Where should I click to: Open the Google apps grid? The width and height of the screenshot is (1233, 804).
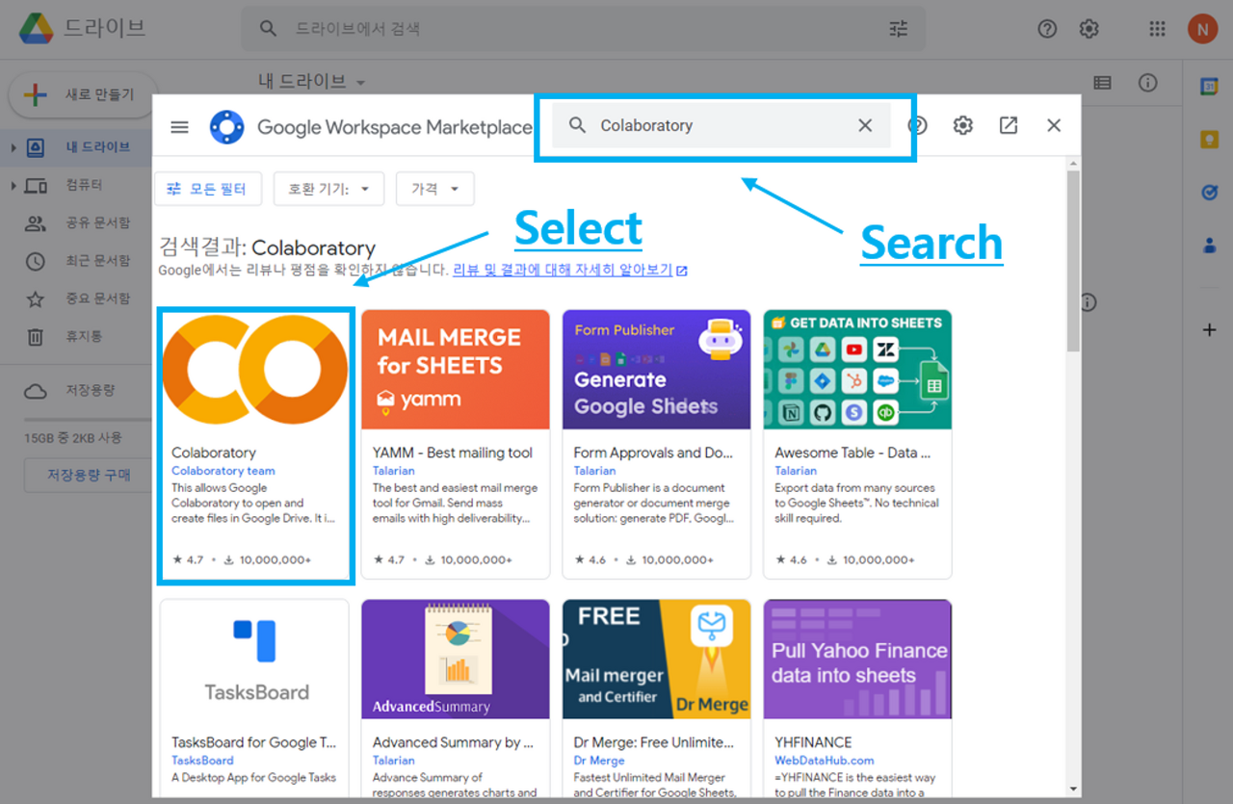coord(1157,29)
